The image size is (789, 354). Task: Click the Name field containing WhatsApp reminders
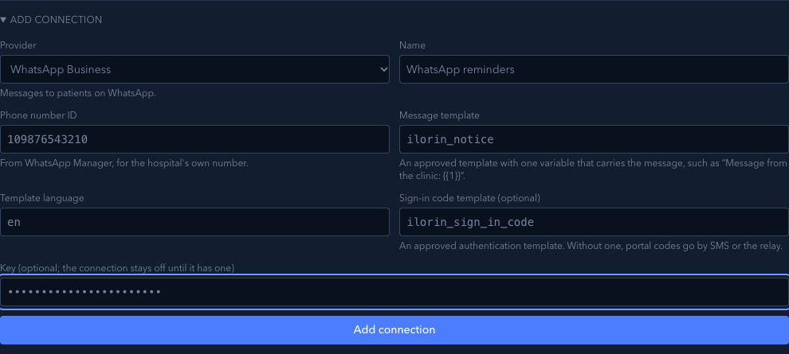click(x=594, y=69)
